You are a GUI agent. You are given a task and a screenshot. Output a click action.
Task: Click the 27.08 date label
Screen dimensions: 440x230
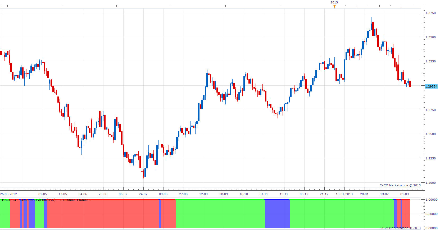coord(183,194)
